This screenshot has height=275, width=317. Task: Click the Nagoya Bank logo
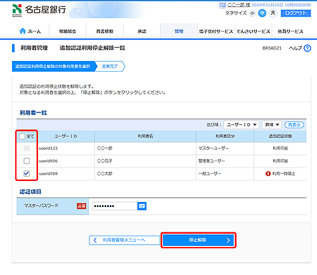(39, 10)
